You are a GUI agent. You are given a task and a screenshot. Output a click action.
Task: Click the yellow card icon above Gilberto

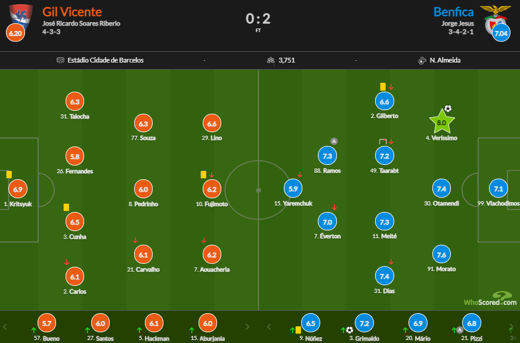[383, 87]
